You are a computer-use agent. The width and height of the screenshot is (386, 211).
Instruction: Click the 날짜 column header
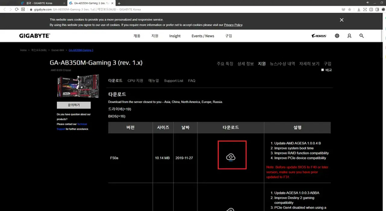pos(185,127)
